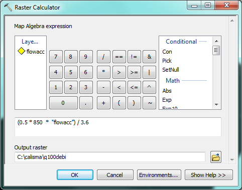Choose the SetNull conditional function
Image resolution: width=242 pixels, height=190 pixels.
[x=171, y=70]
